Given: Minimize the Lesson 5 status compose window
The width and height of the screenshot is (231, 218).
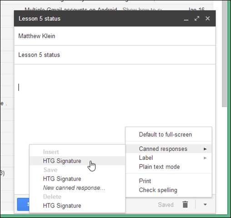Looking at the screenshot, I should 186,20.
